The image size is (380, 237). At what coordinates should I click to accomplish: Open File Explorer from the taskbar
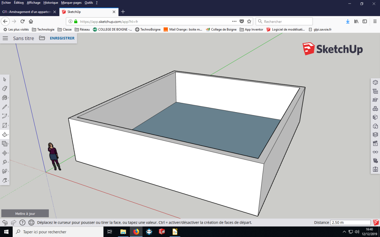pos(123,232)
